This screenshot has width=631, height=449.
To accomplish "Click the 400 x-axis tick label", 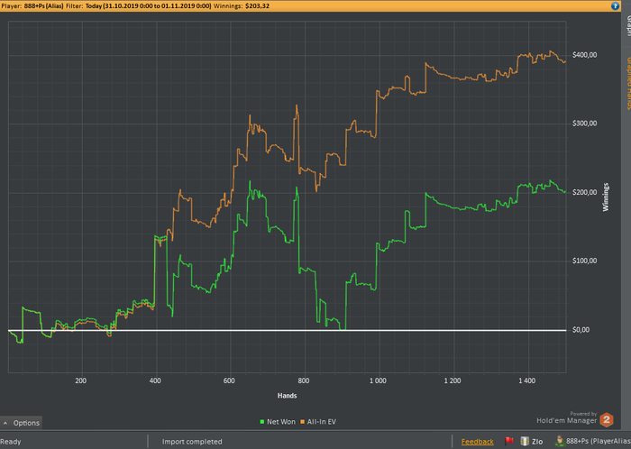I will tap(155, 380).
